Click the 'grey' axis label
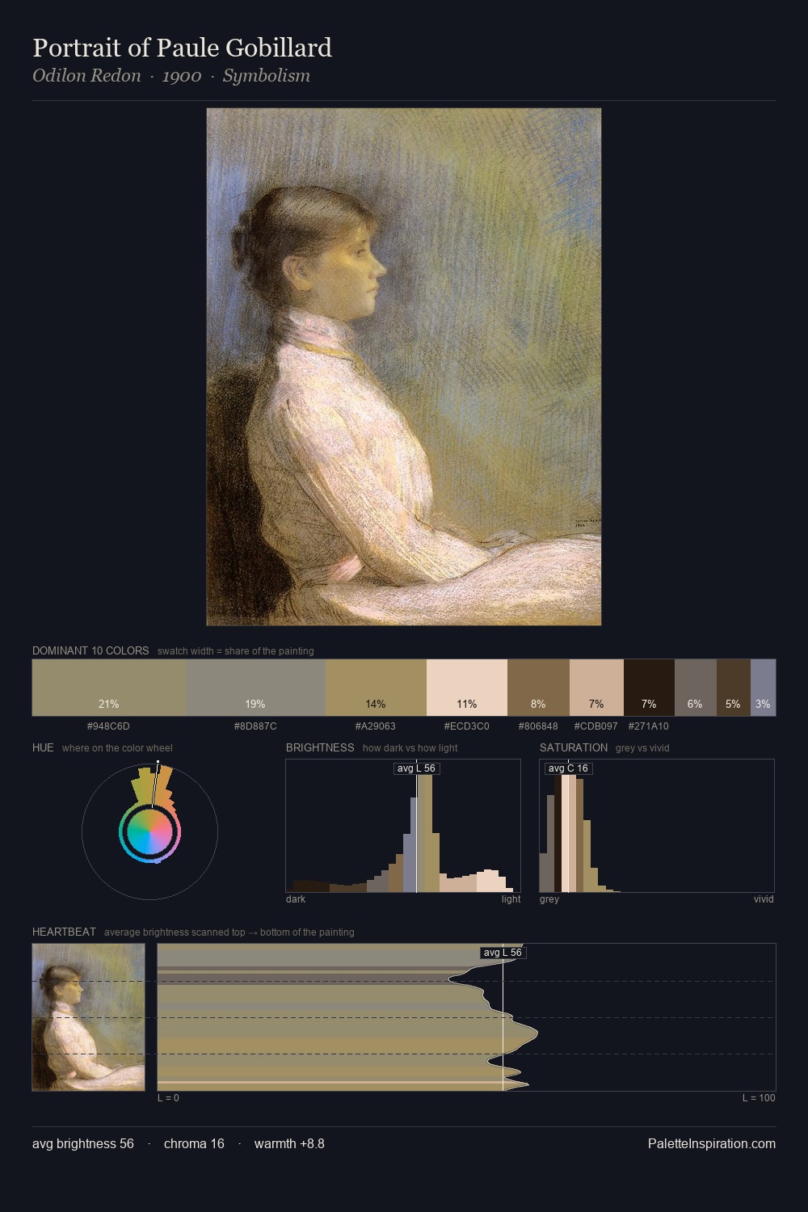The image size is (808, 1212). click(549, 899)
